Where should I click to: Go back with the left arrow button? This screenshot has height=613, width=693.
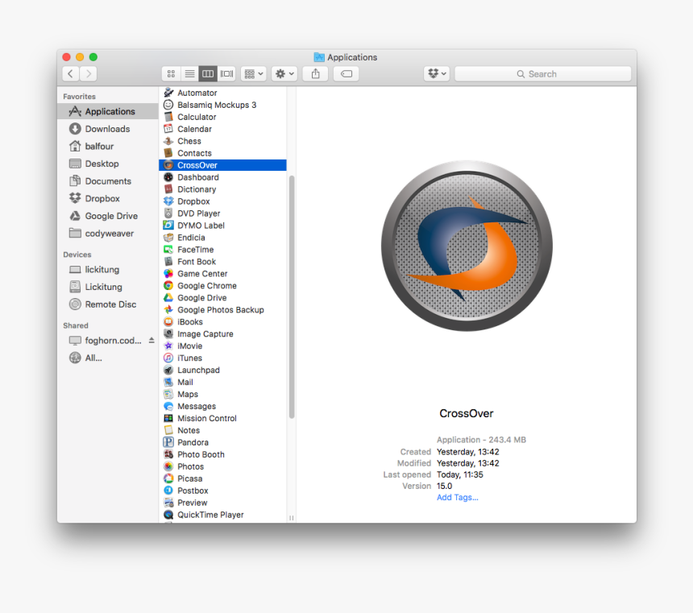pos(70,73)
